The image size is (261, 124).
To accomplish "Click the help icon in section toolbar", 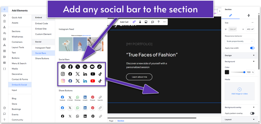I will pos(159,22).
